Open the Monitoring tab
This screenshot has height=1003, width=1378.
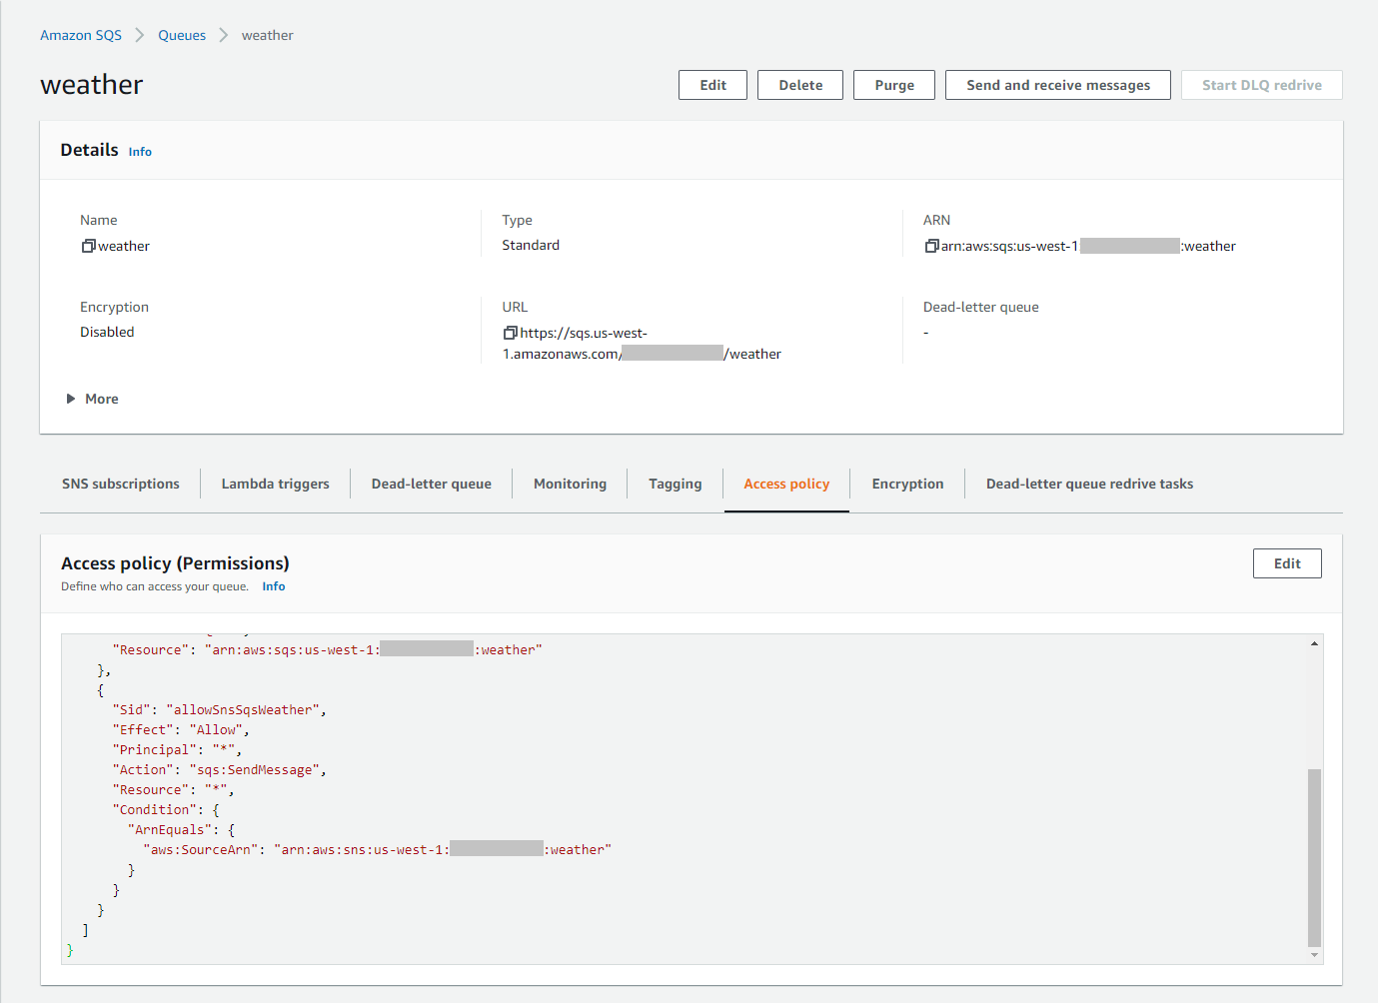point(570,484)
